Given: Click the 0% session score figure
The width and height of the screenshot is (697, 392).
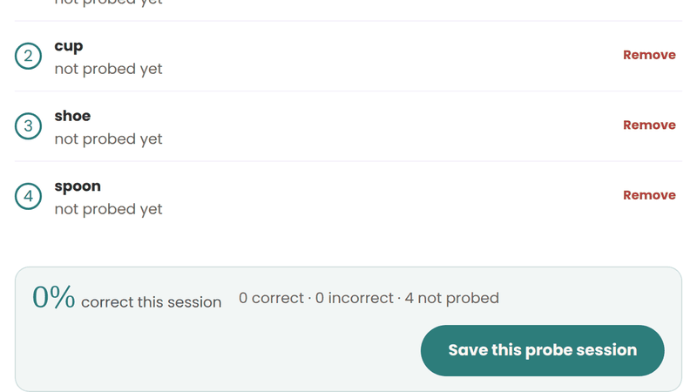Looking at the screenshot, I should click(x=53, y=297).
